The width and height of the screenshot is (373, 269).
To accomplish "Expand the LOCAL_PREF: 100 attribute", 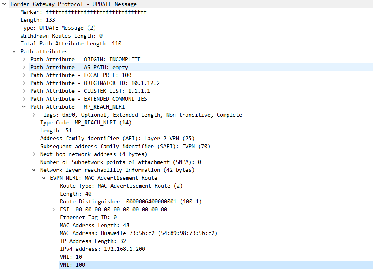I will (x=24, y=75).
